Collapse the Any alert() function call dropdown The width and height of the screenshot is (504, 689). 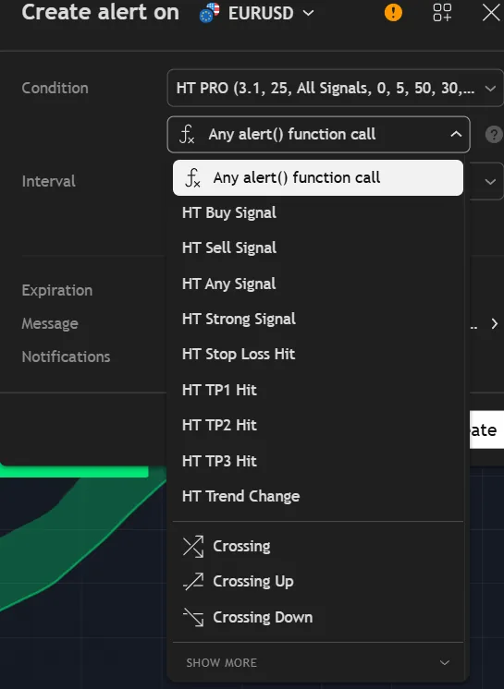tap(318, 134)
